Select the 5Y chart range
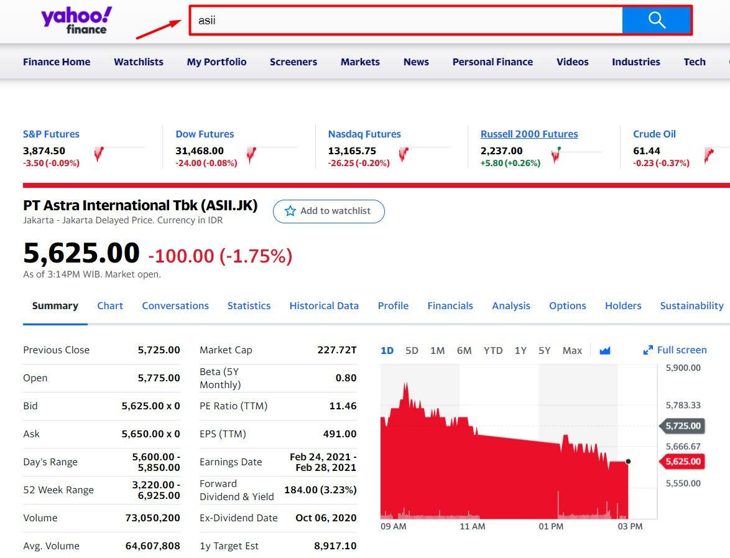Image resolution: width=730 pixels, height=558 pixels. 544,351
